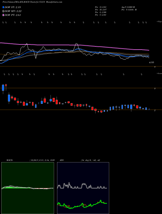Click the 'Pre L: 2.00' value

101,12
